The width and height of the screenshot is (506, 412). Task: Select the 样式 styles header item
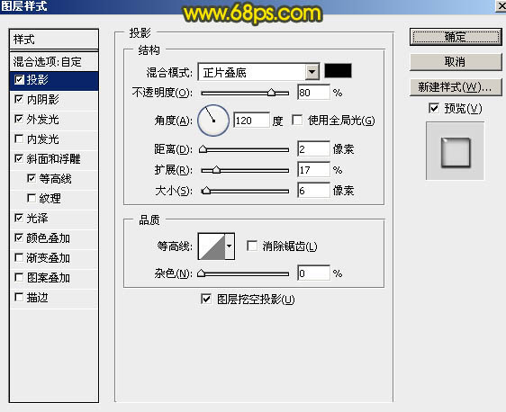[x=54, y=40]
